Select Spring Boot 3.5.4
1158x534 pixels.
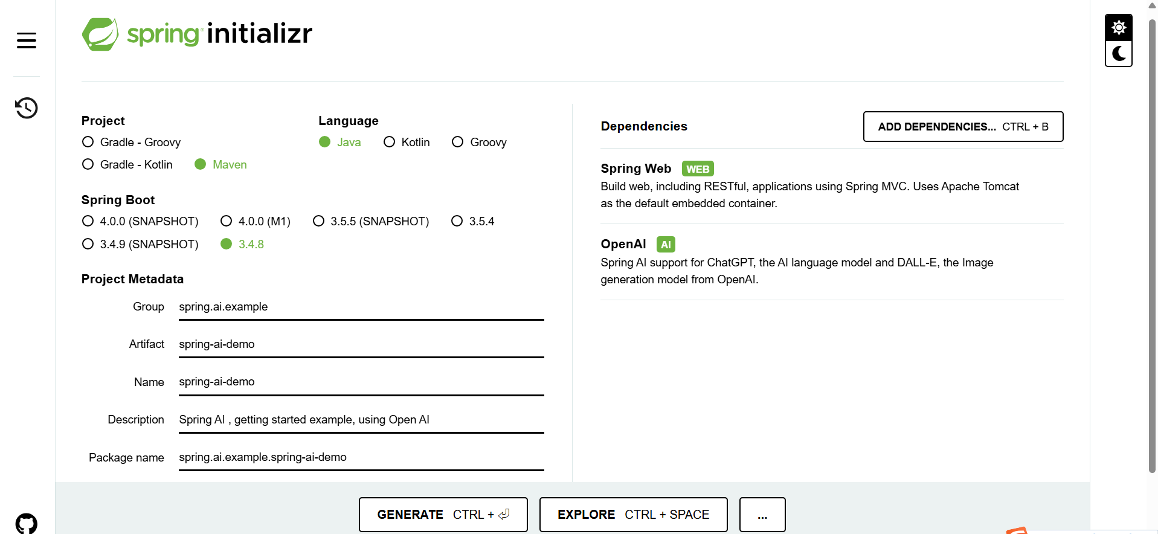pyautogui.click(x=472, y=221)
